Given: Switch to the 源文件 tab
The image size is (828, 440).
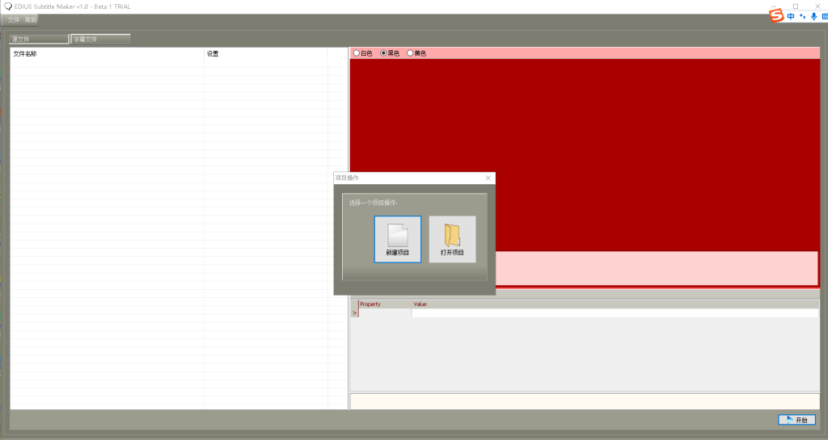Looking at the screenshot, I should 39,39.
